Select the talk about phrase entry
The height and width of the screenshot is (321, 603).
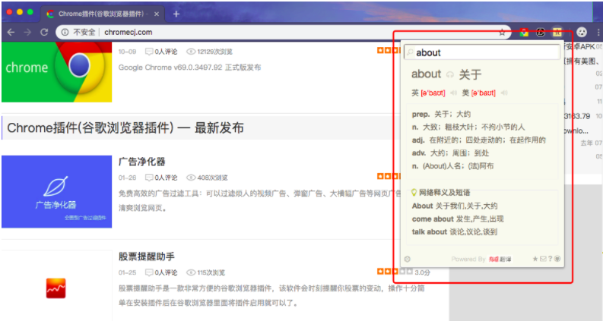pyautogui.click(x=455, y=232)
